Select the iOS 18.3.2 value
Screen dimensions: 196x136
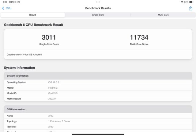point(54,82)
